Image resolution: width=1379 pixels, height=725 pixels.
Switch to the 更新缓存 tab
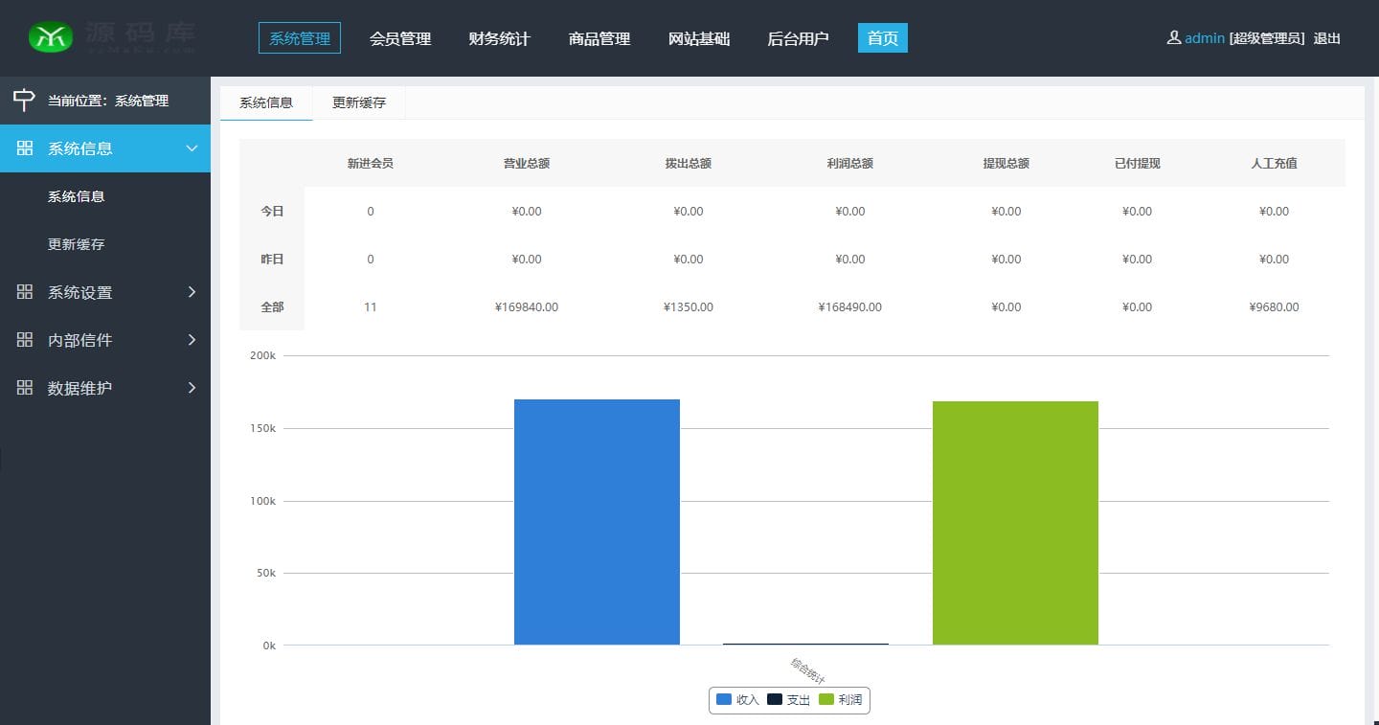(359, 102)
